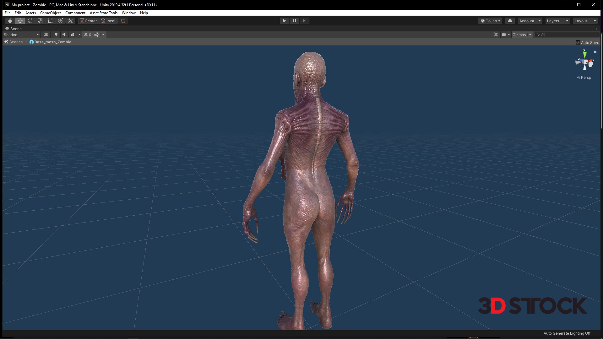Toggle scene lighting bulb button
The image size is (603, 339).
click(56, 35)
